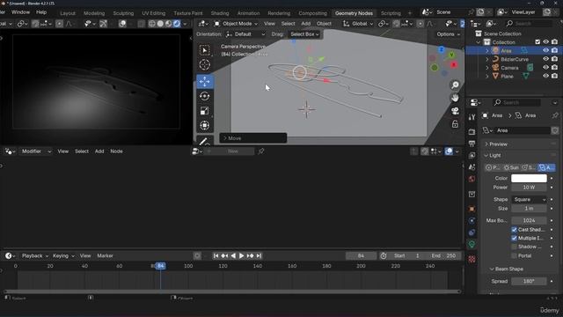Switch to the Layout workspace tab
Viewport: 563px width, 317px height.
coord(68,13)
